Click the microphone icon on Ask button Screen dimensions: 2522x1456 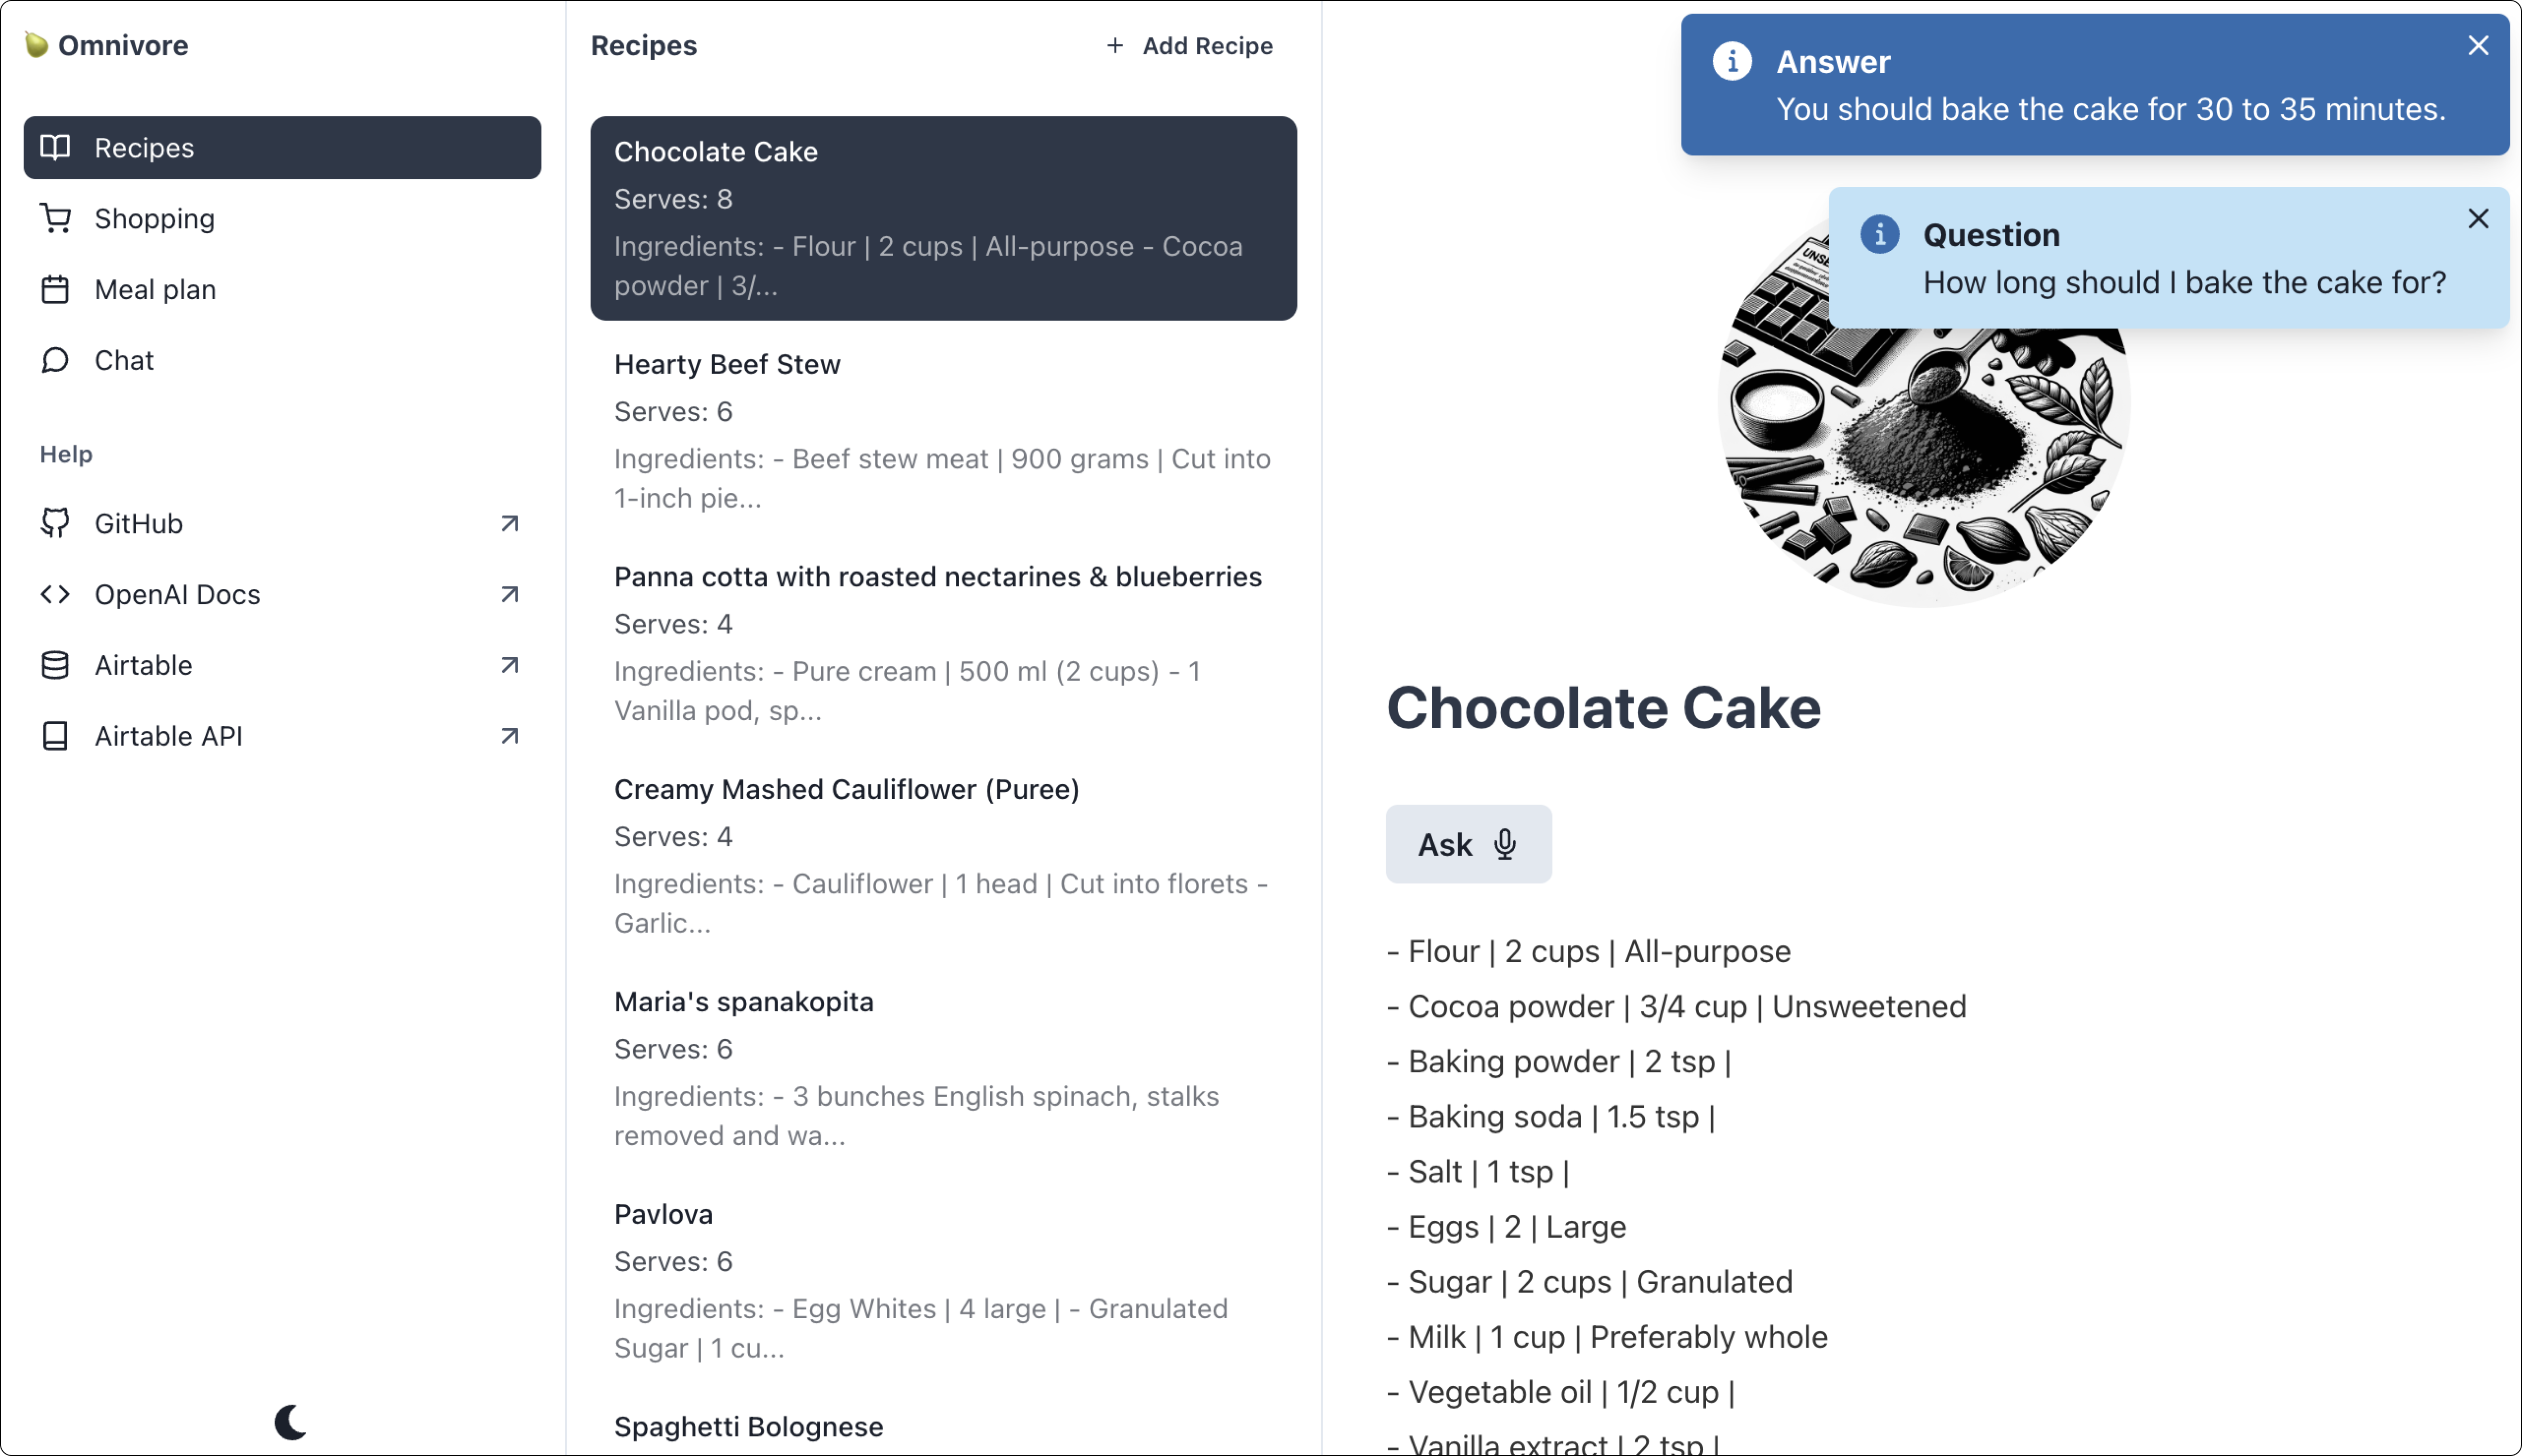click(x=1505, y=845)
